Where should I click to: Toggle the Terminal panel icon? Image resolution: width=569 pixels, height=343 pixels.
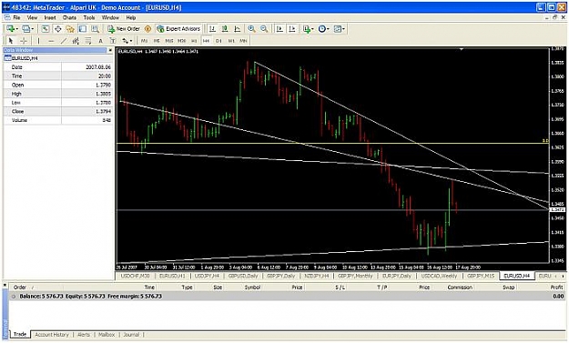83,28
